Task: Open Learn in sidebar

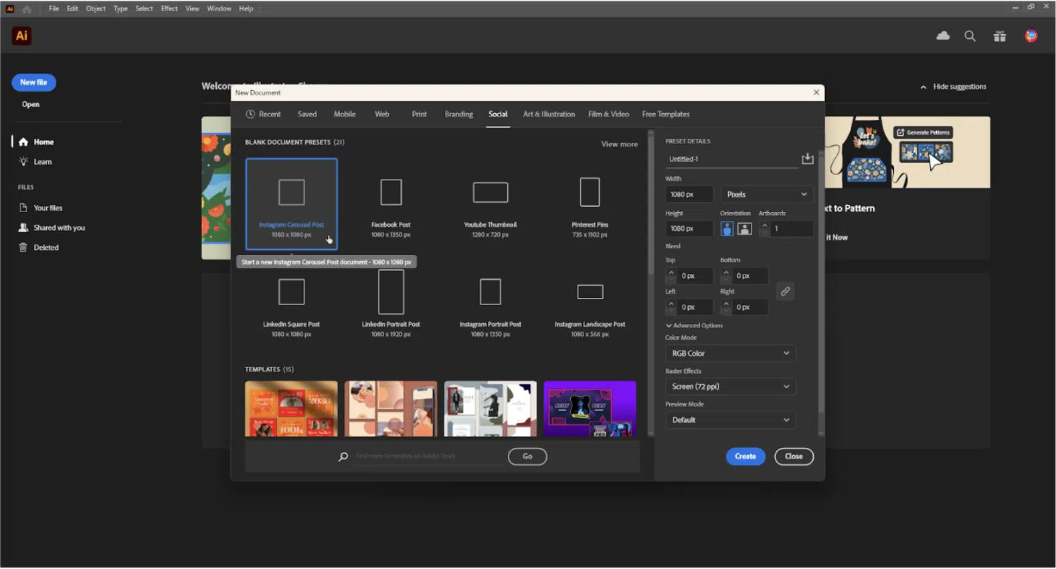Action: [x=35, y=161]
